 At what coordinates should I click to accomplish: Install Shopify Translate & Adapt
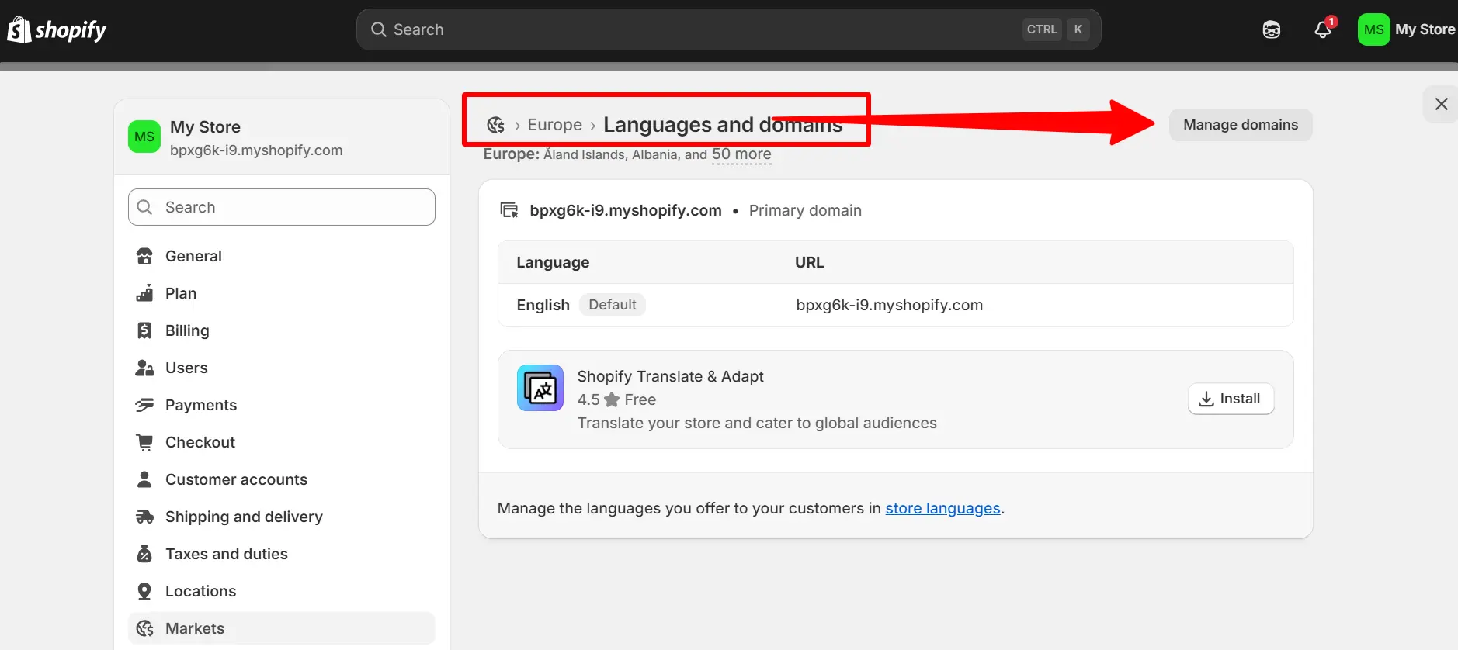[x=1231, y=399]
